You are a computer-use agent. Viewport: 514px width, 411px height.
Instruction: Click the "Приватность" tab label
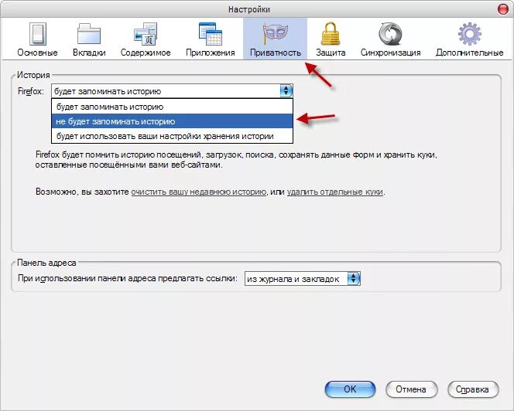(x=276, y=53)
